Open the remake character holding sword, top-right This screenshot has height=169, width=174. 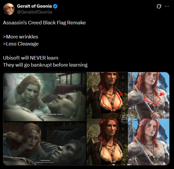tap(149, 95)
